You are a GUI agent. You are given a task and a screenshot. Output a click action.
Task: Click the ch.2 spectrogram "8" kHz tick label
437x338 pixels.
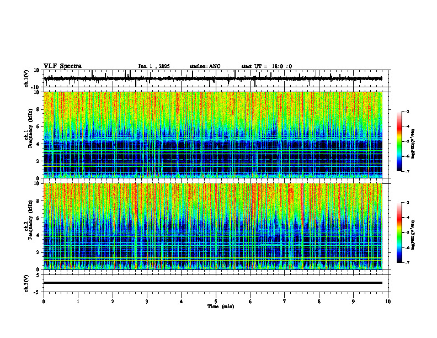click(38, 201)
